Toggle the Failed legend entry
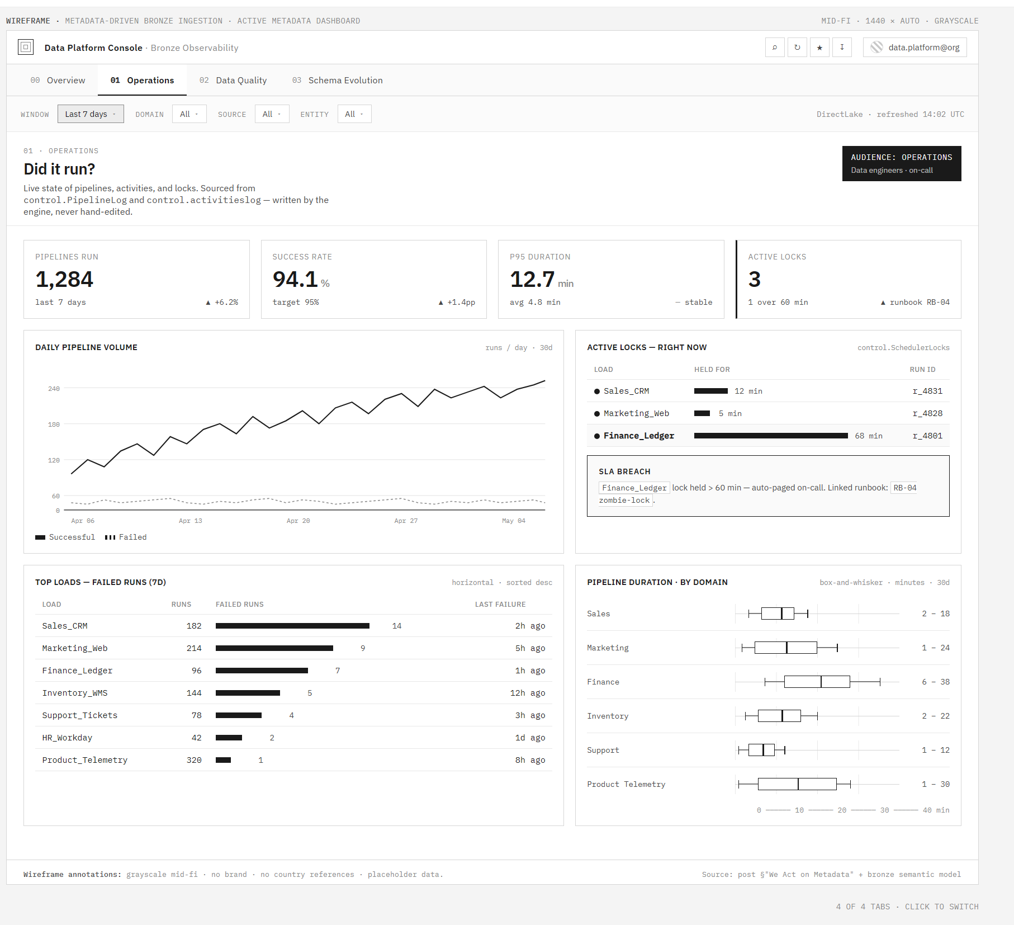Screen dimensions: 1014x925 126,537
